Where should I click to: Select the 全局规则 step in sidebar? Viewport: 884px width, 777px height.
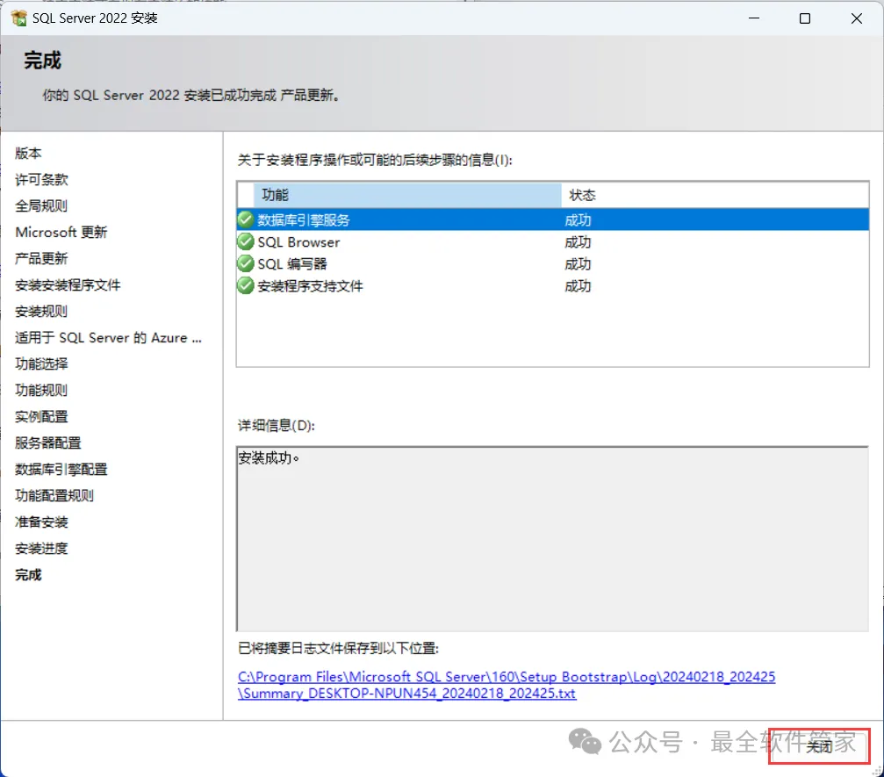pos(41,205)
